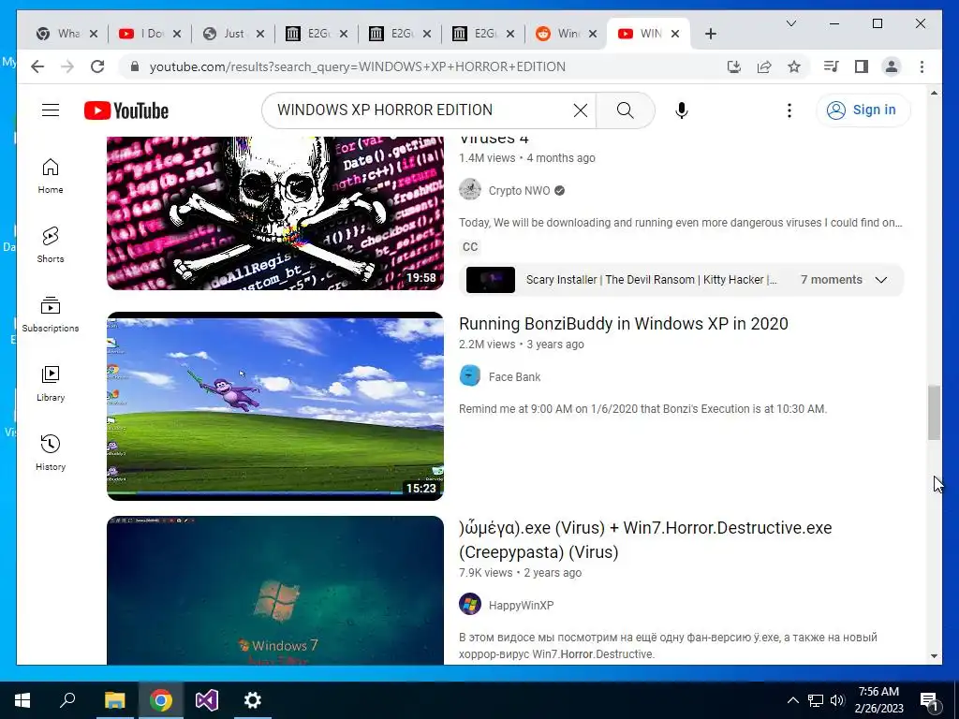The height and width of the screenshot is (719, 959).
Task: Clear the search query with X
Action: (581, 110)
